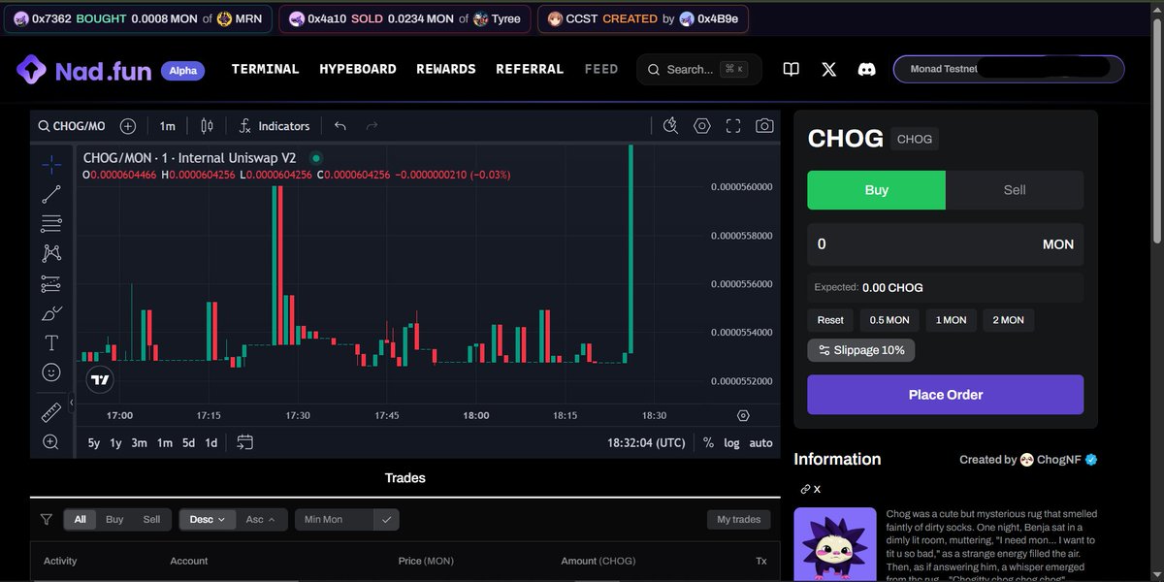Viewport: 1164px width, 582px height.
Task: Select the brush drawing tool
Action: tap(51, 313)
